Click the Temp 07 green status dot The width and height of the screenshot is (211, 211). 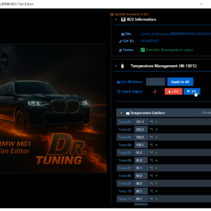pyautogui.click(x=157, y=168)
